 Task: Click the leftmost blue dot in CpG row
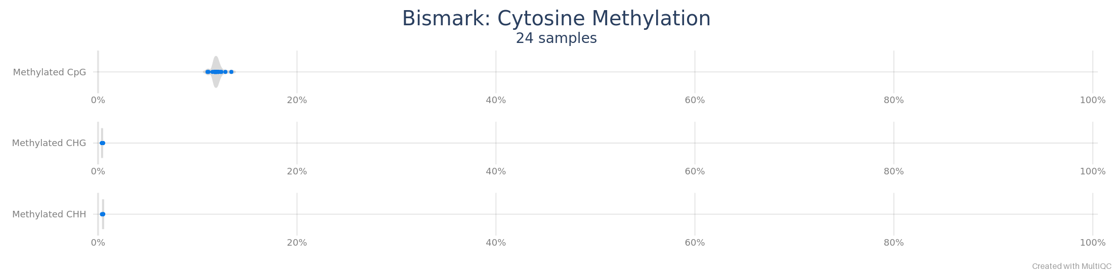[x=207, y=72]
